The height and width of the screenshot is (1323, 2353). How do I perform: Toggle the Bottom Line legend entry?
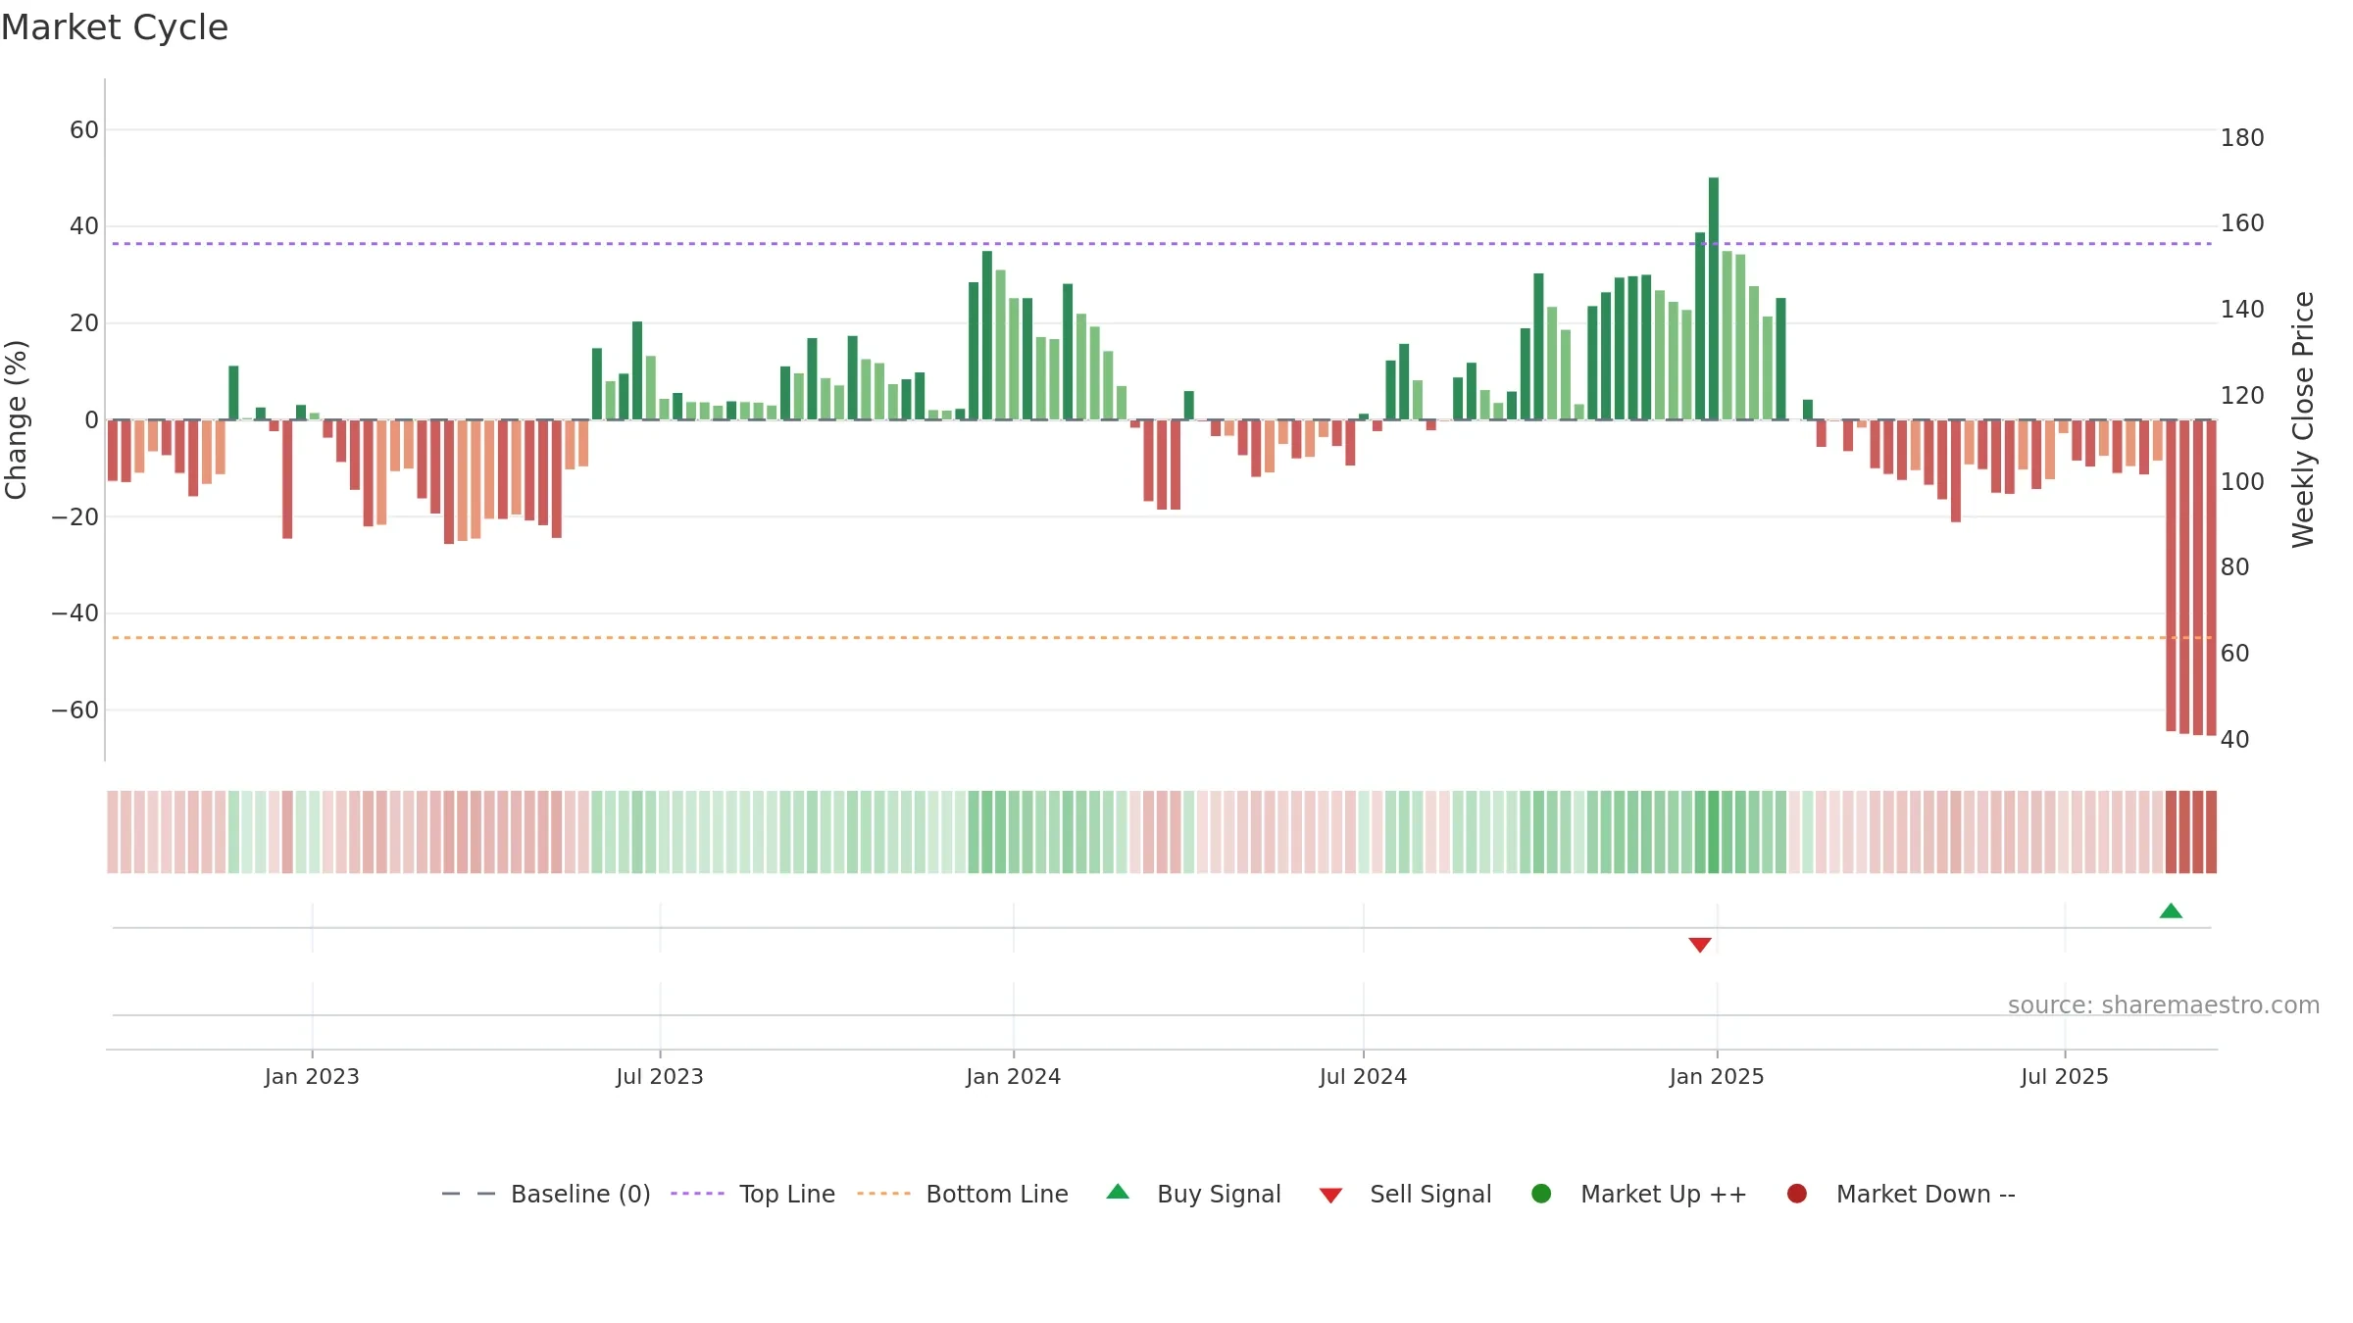coord(963,1194)
